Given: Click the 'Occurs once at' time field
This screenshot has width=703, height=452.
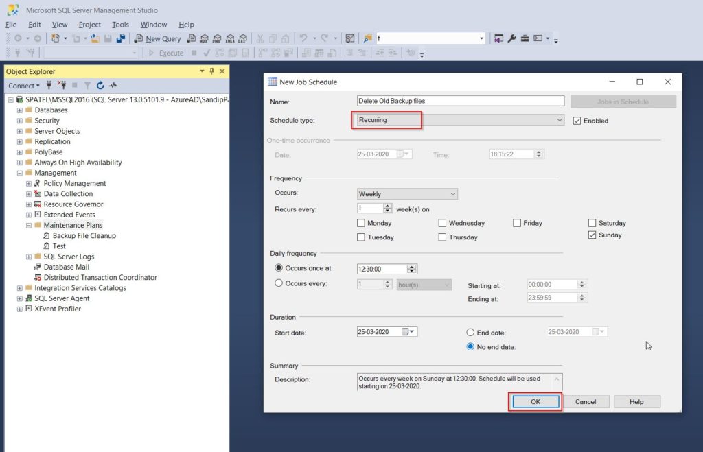Looking at the screenshot, I should pyautogui.click(x=382, y=269).
